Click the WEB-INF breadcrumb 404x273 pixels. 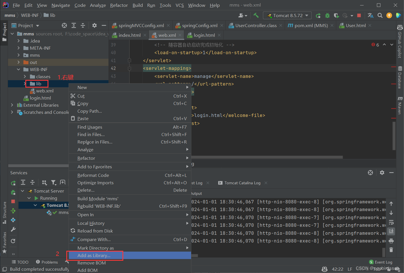30,15
